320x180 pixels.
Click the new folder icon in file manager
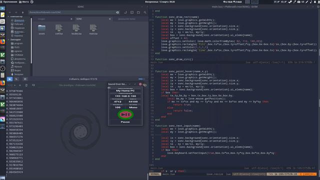tap(138, 12)
